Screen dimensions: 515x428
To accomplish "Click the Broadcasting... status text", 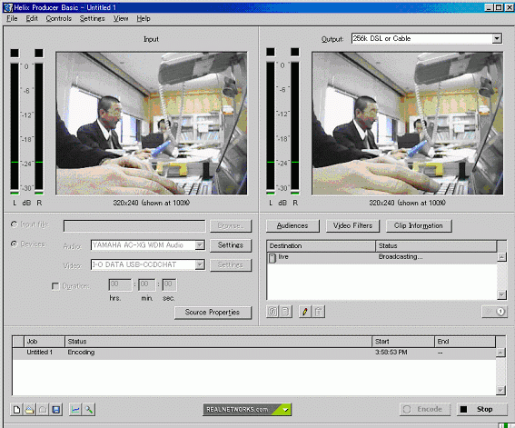I will tap(401, 256).
